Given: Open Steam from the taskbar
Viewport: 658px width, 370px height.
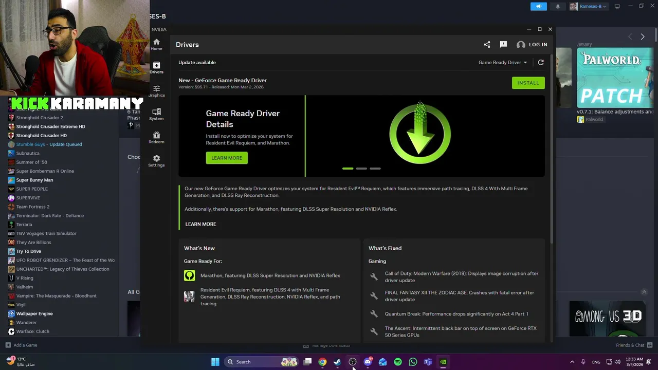Looking at the screenshot, I should click(x=337, y=362).
